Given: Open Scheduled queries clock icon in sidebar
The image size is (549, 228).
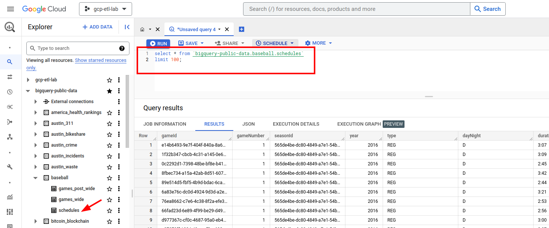Looking at the screenshot, I should [x=10, y=92].
